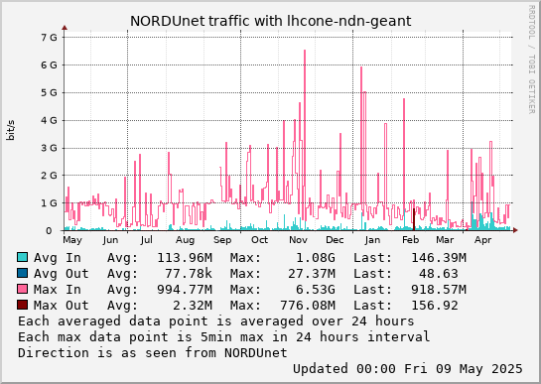Click the '3 G' y-axis label
The height and width of the screenshot is (384, 541).
[x=49, y=148]
